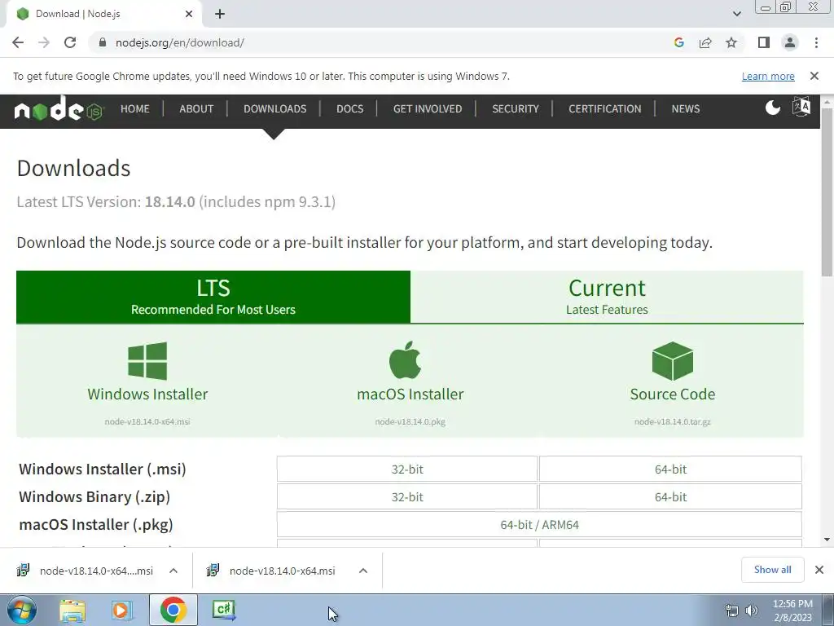Click the Google icon in address bar
Screen dimensions: 834x626
[x=678, y=42]
